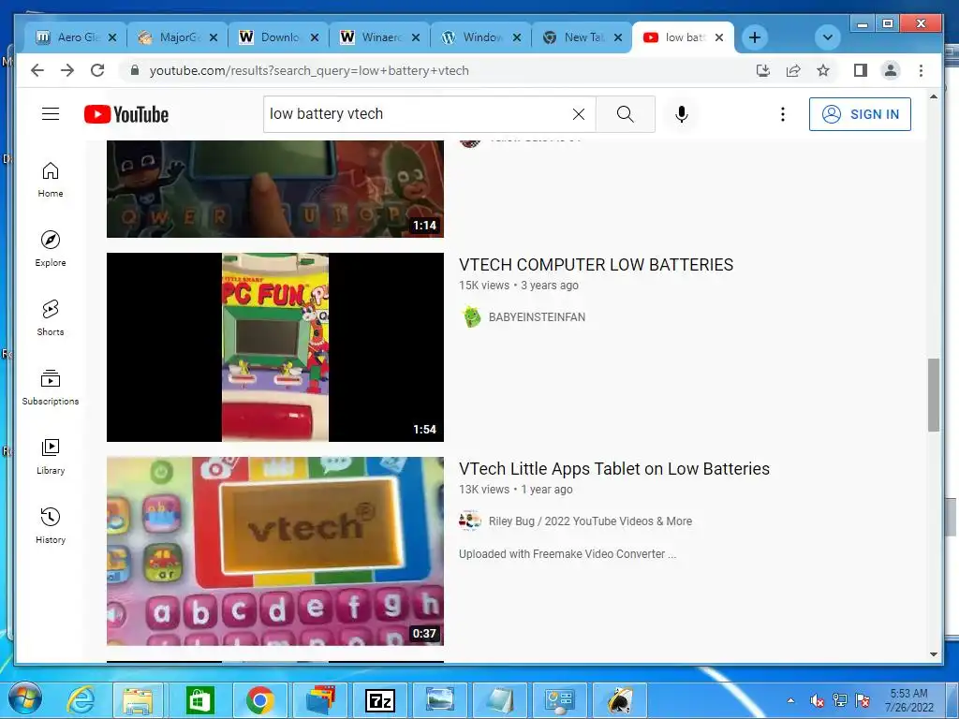Click the scrollbar down arrow
Image resolution: width=959 pixels, height=719 pixels.
pos(934,653)
